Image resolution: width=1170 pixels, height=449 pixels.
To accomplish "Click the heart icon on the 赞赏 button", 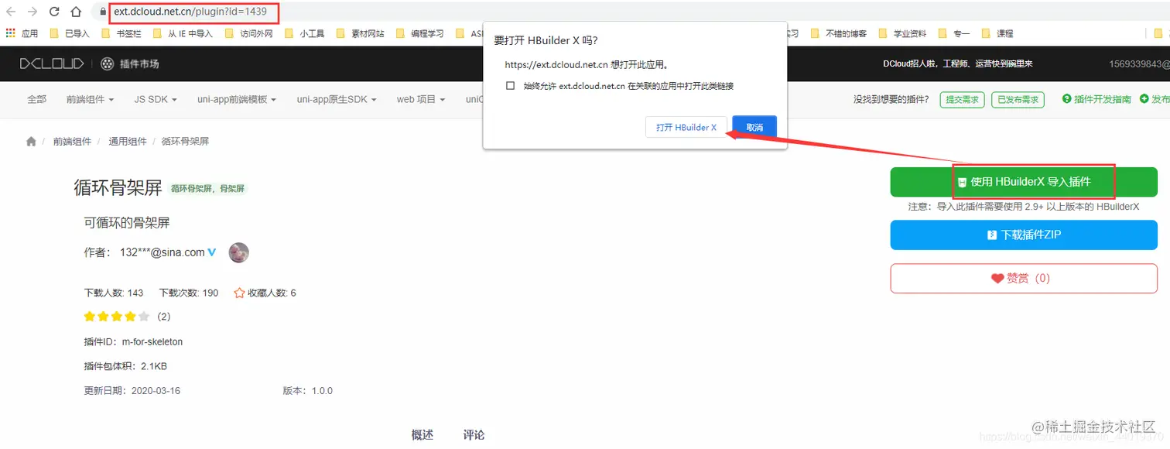I will [x=997, y=278].
